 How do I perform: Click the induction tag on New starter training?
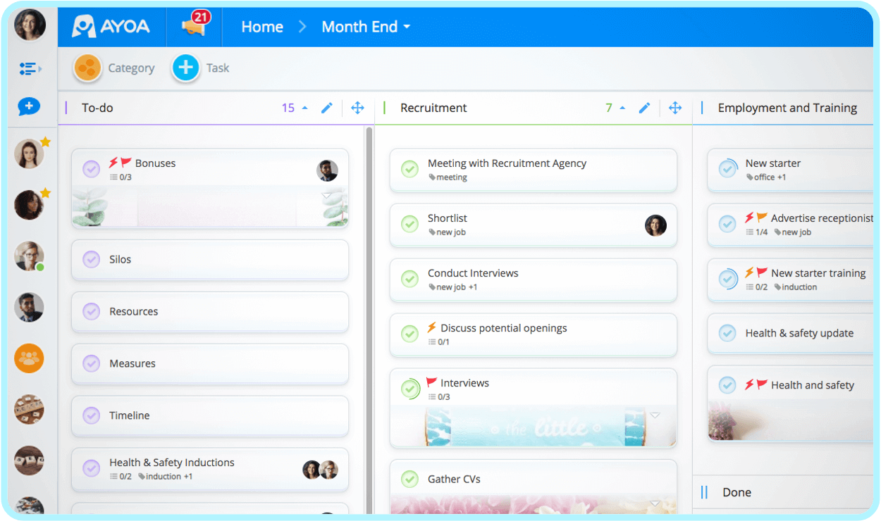click(x=796, y=287)
